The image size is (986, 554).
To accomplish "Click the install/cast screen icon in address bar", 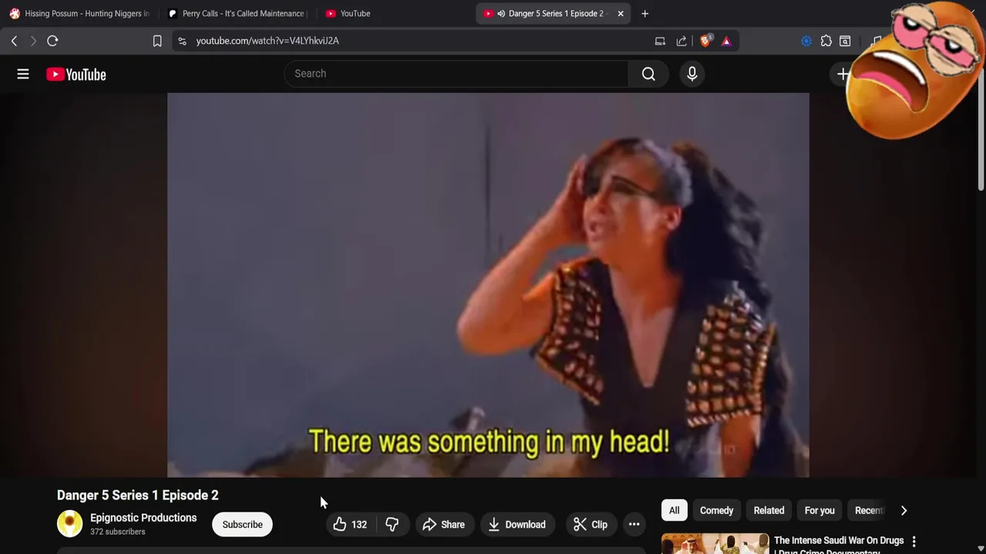I will [660, 41].
